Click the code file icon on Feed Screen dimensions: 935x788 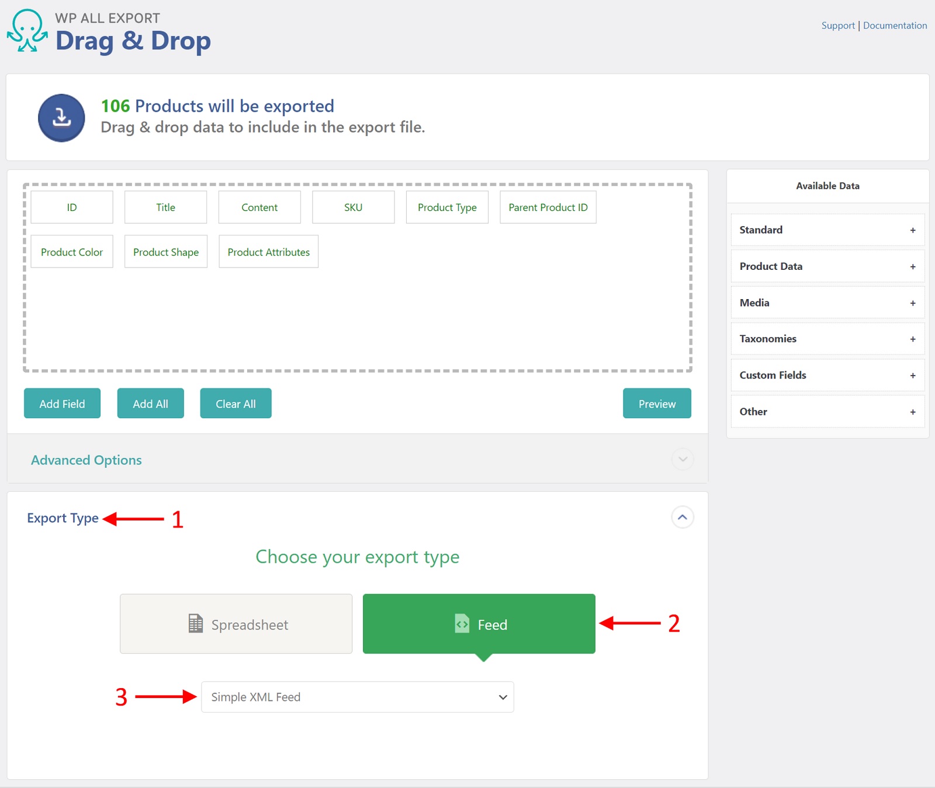[x=462, y=624]
